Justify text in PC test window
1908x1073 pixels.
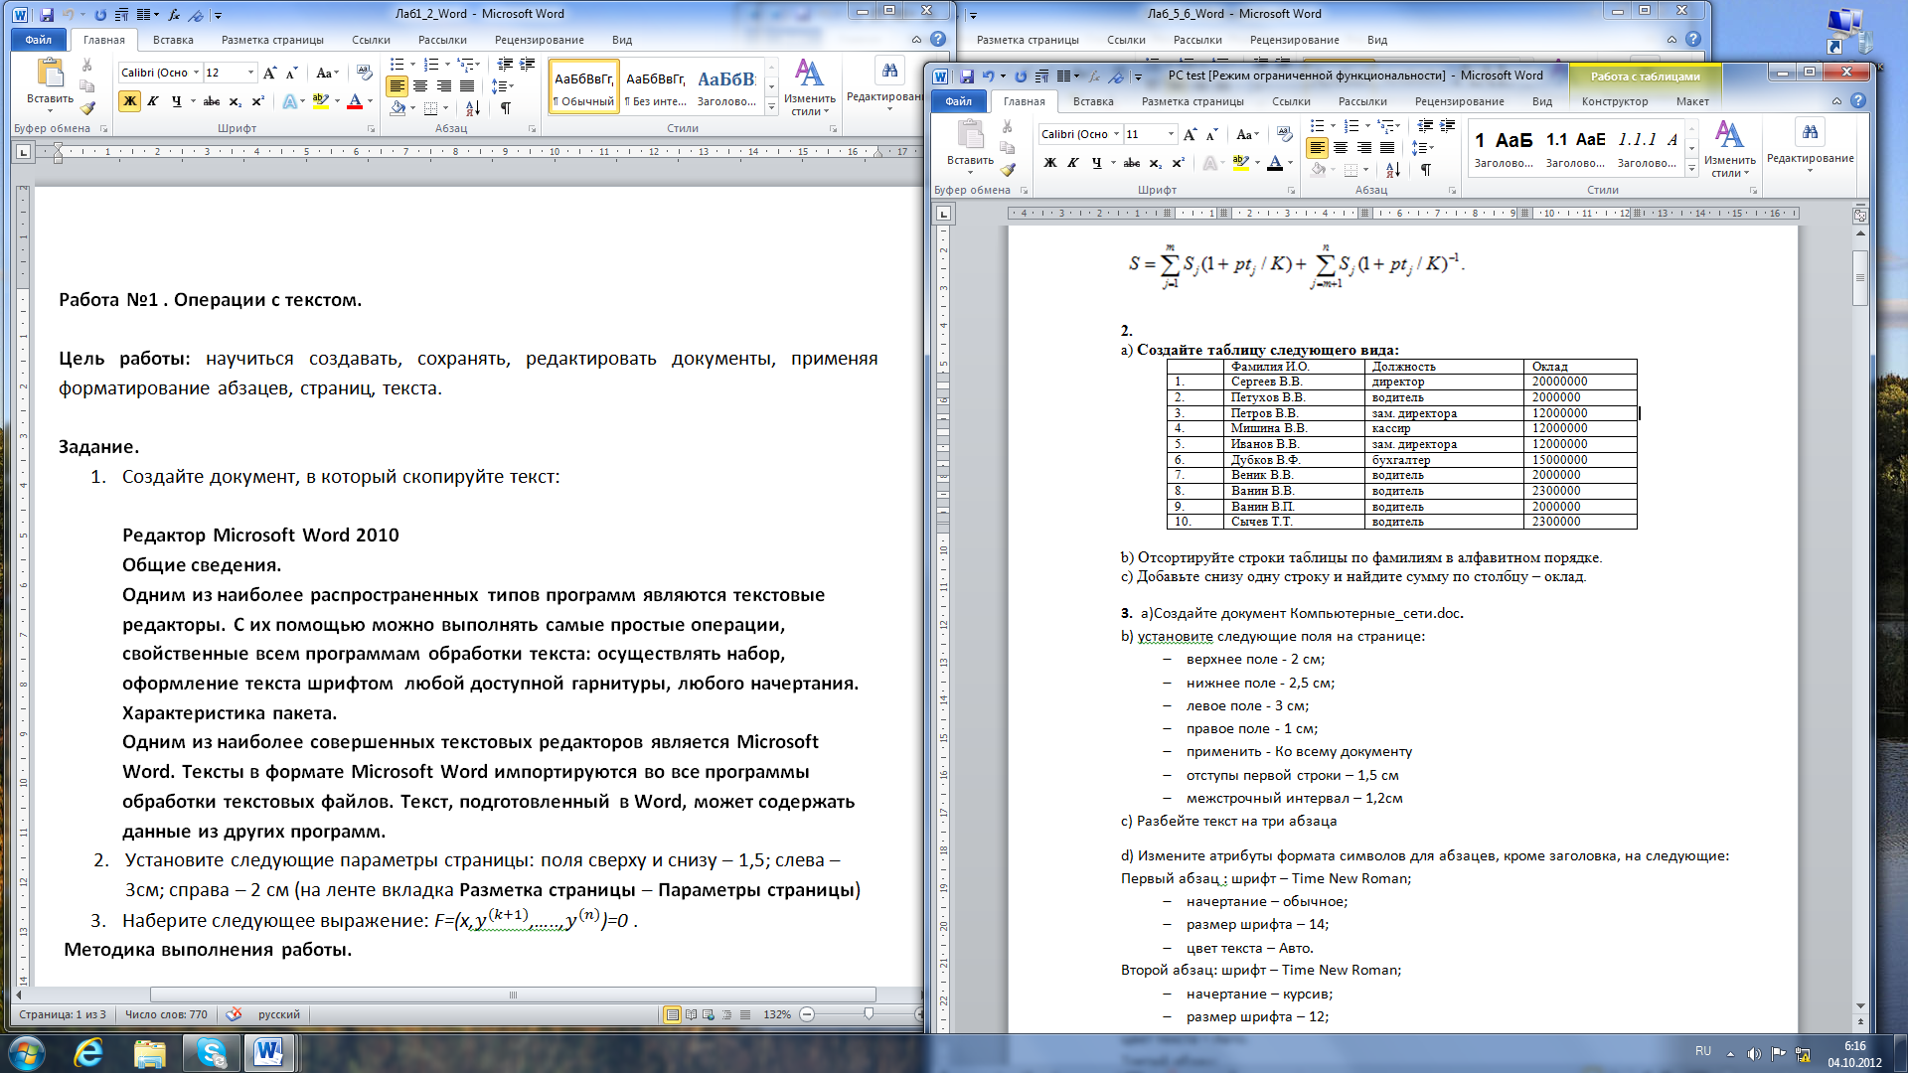[x=1387, y=148]
